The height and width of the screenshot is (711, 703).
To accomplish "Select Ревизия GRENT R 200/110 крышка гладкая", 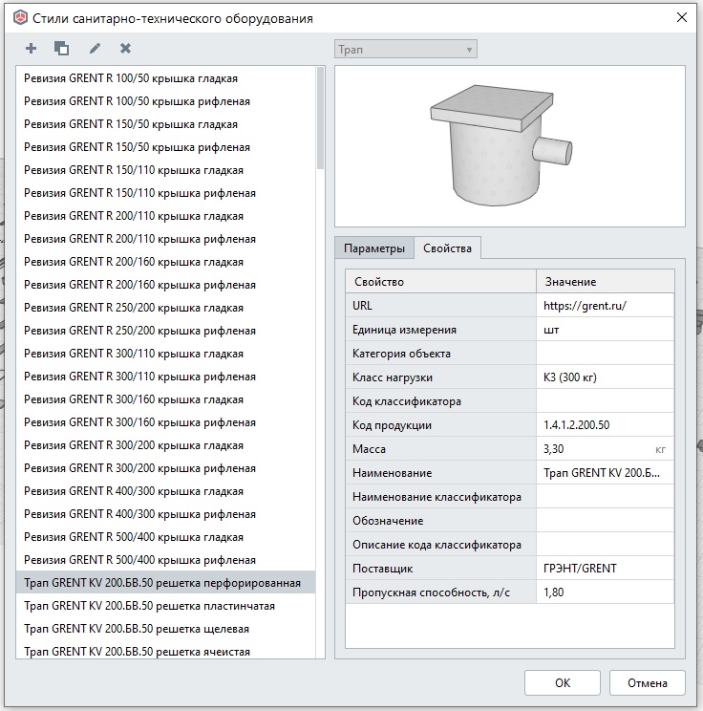I will tap(166, 216).
